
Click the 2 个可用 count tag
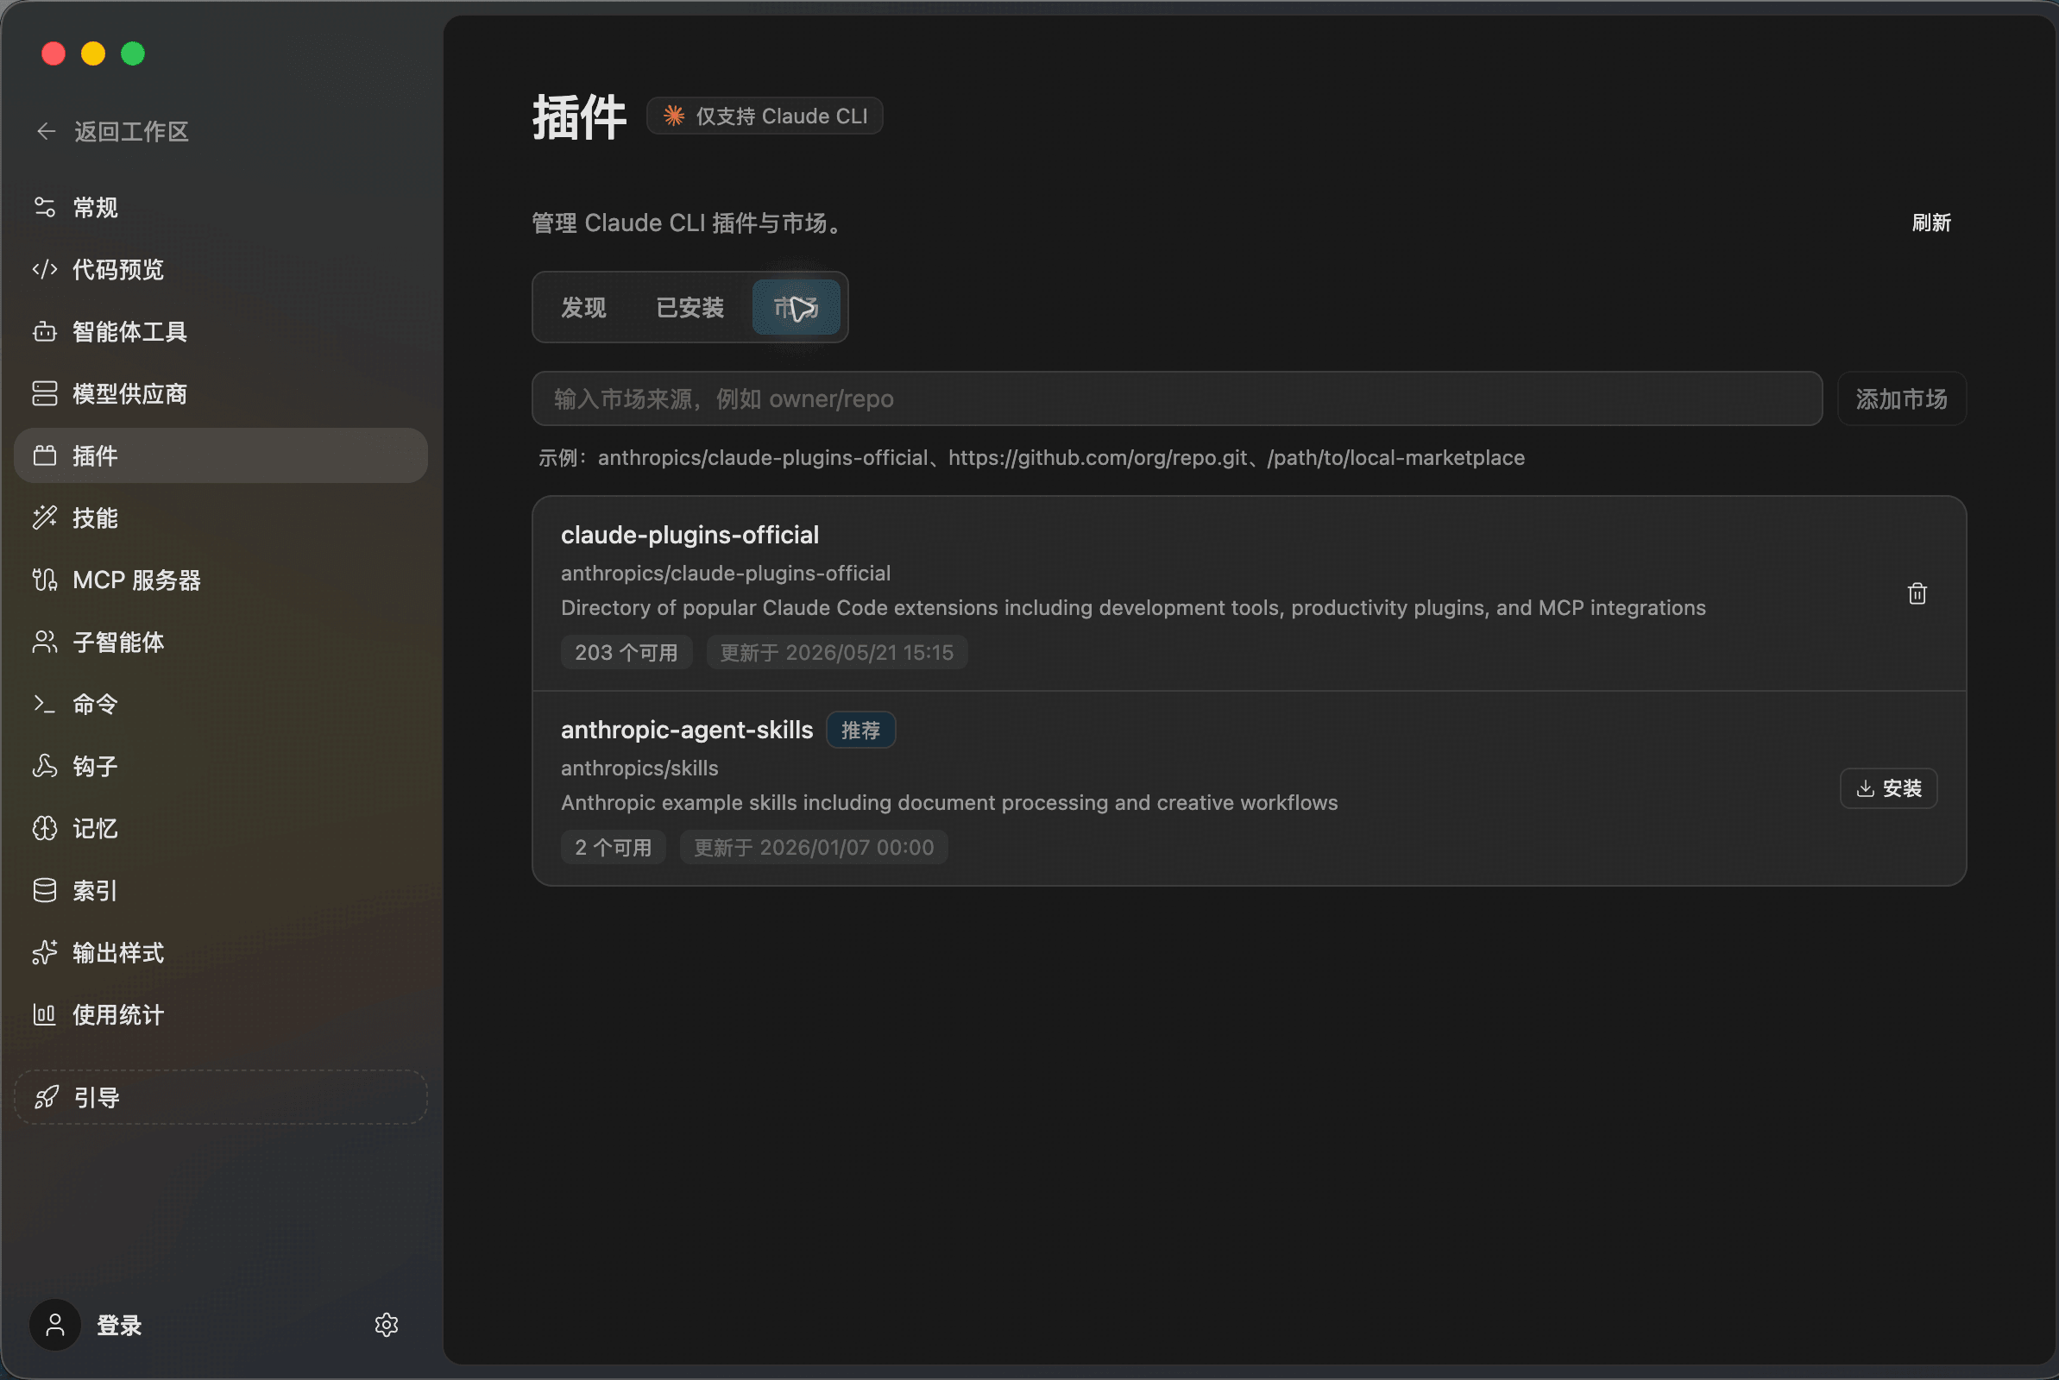pos(613,848)
